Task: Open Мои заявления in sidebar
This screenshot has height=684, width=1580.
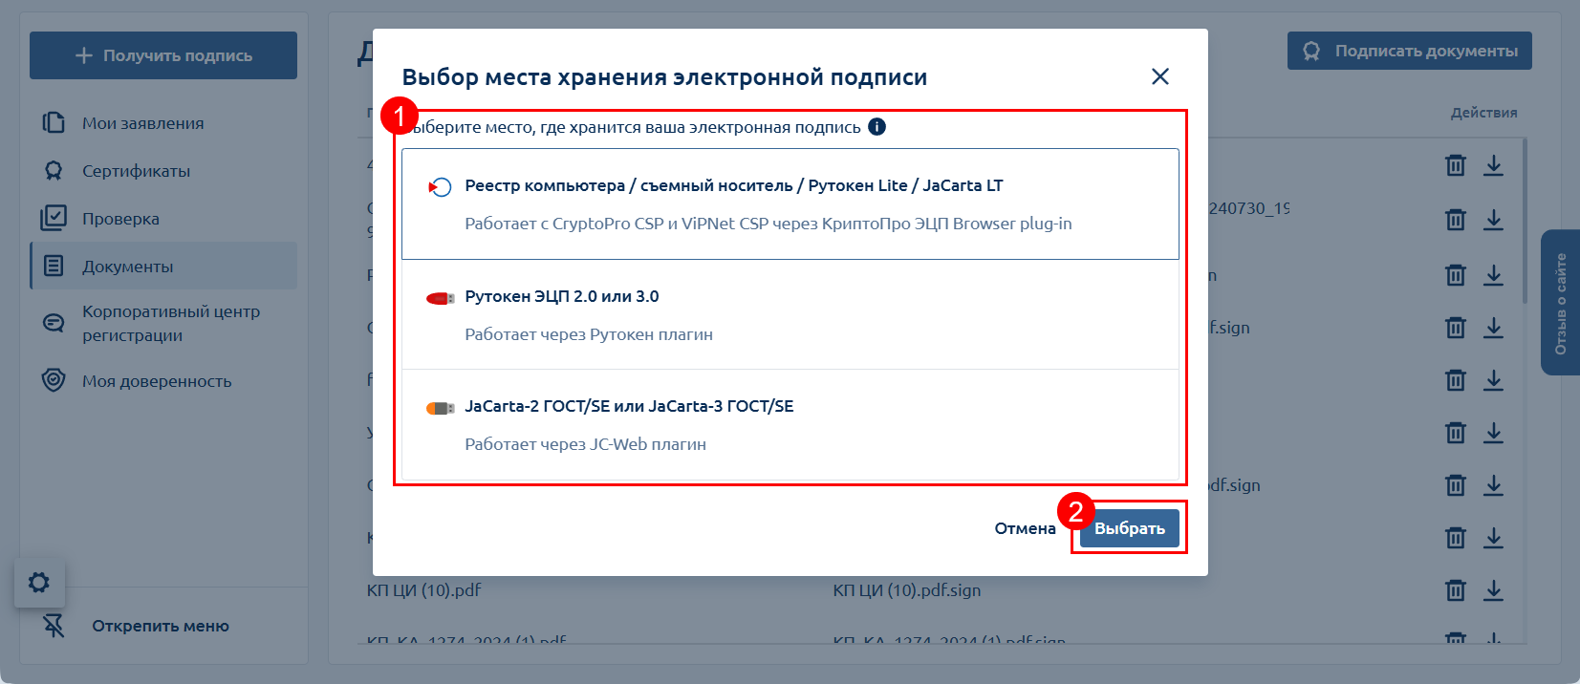Action: [x=142, y=123]
